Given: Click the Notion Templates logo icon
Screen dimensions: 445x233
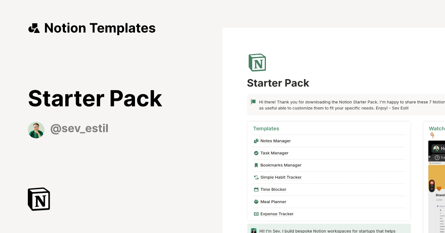Looking at the screenshot, I should tap(34, 28).
